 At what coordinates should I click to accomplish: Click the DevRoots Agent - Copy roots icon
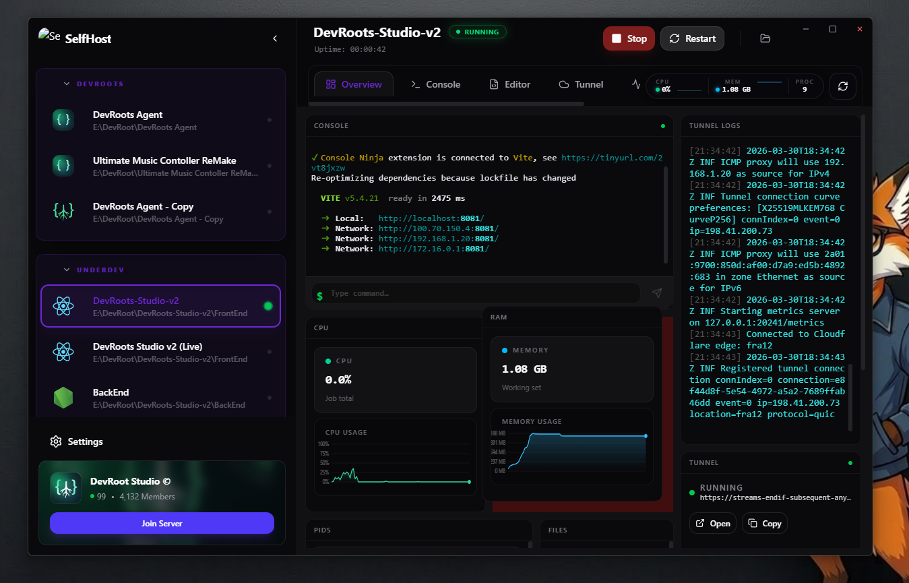tap(63, 212)
